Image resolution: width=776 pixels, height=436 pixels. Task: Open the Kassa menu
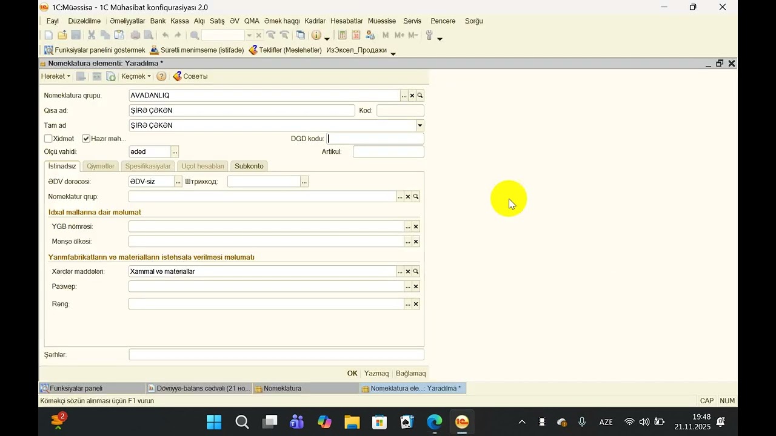[179, 21]
